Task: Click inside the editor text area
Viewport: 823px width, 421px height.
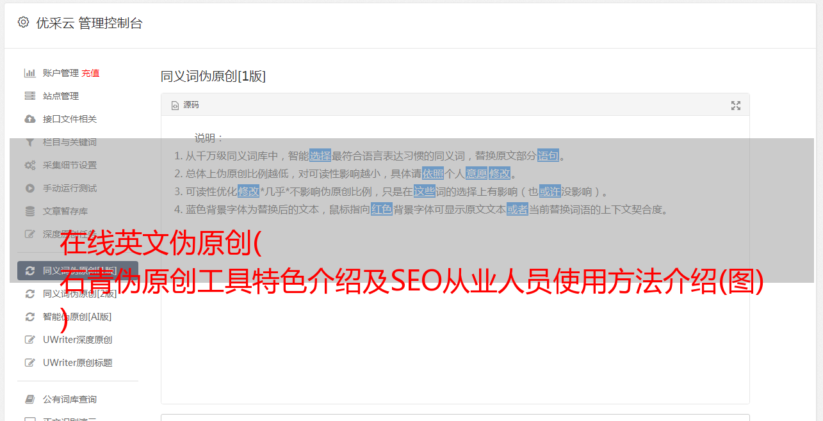Action: [x=455, y=307]
